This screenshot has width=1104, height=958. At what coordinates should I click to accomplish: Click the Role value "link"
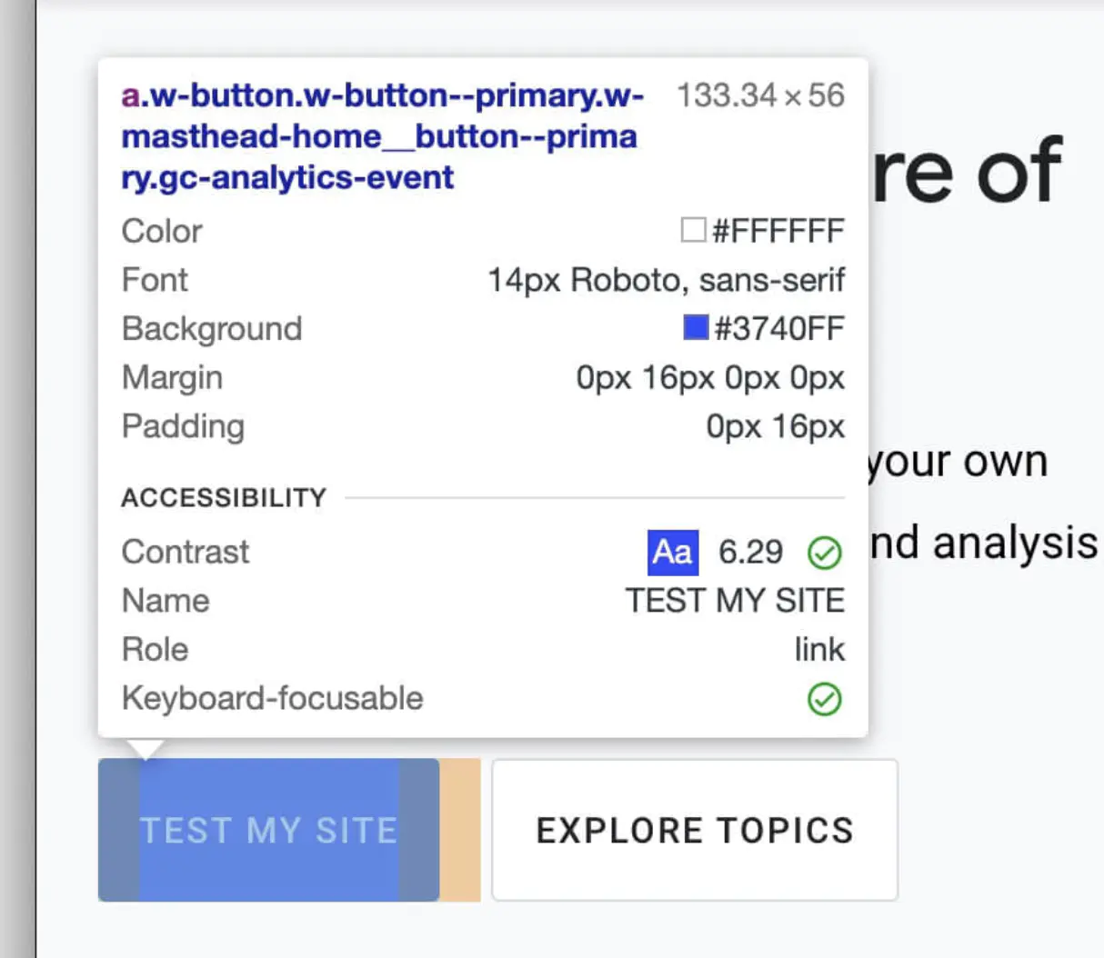tap(819, 650)
